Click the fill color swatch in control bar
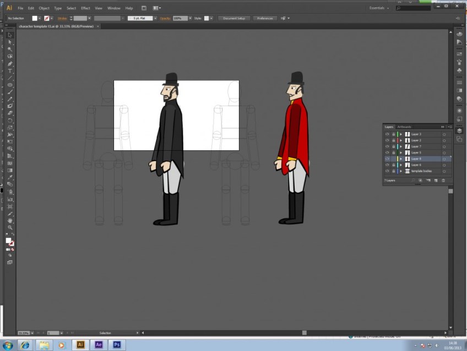This screenshot has height=351, width=467. coord(35,18)
